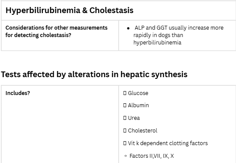Click the word Cholesterol in list
The image size is (236, 163).
pos(143,130)
